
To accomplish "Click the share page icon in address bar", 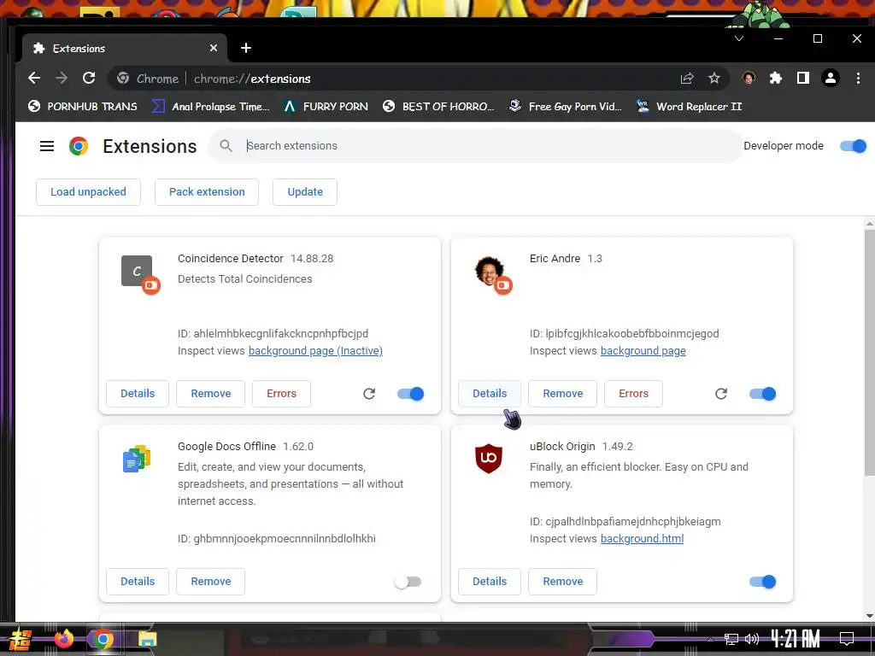I will [x=687, y=78].
